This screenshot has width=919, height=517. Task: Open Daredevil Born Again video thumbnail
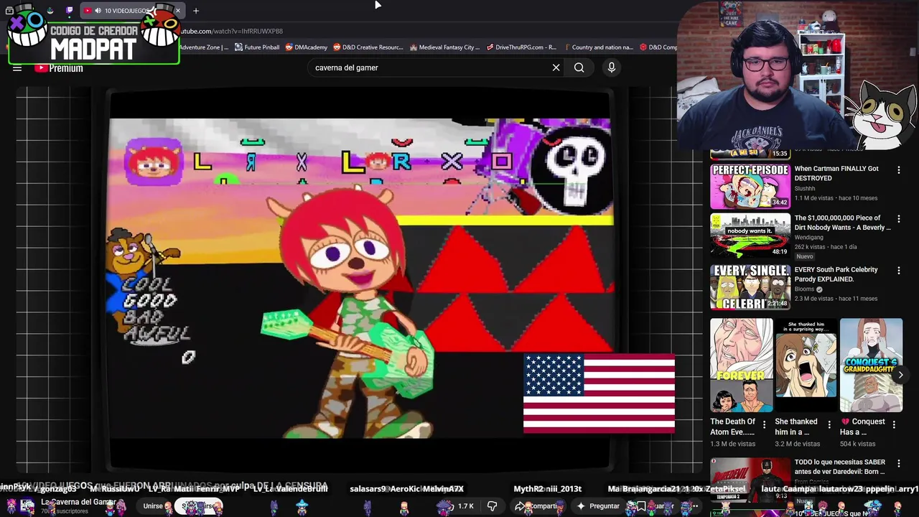tap(750, 479)
